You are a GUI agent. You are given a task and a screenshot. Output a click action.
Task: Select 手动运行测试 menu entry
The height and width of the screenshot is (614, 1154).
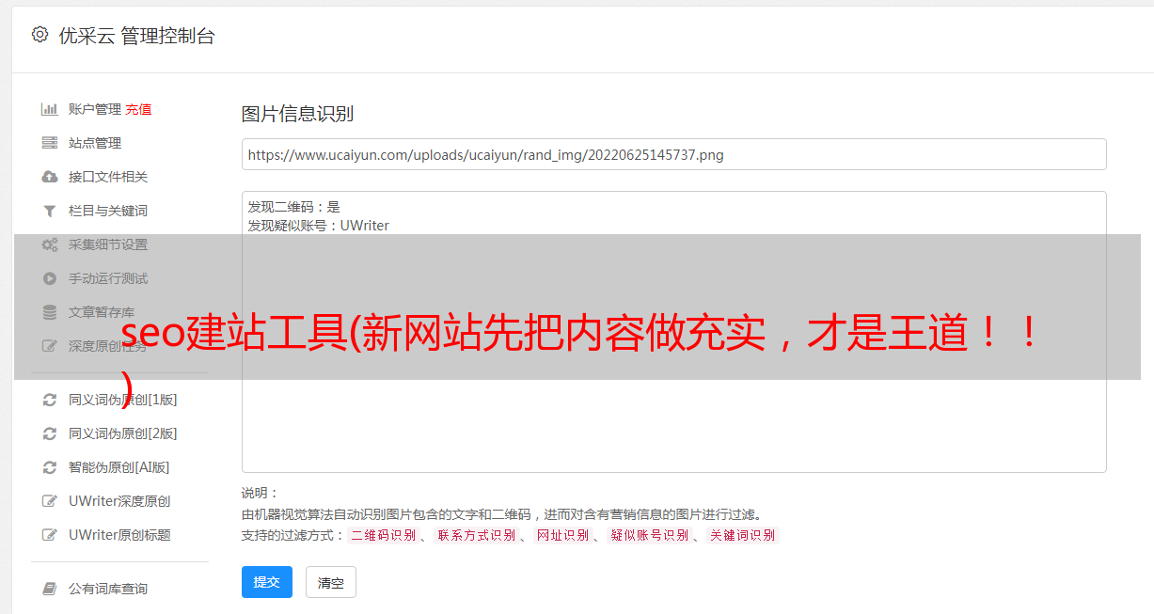pyautogui.click(x=108, y=278)
